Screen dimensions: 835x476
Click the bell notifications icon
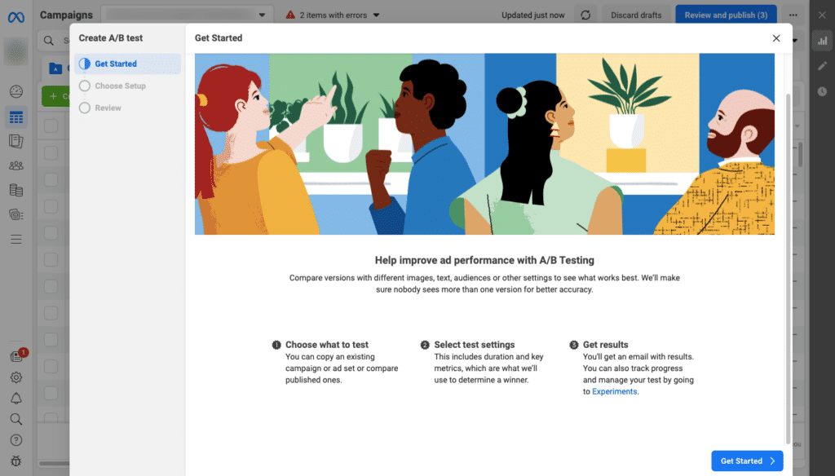pos(16,399)
